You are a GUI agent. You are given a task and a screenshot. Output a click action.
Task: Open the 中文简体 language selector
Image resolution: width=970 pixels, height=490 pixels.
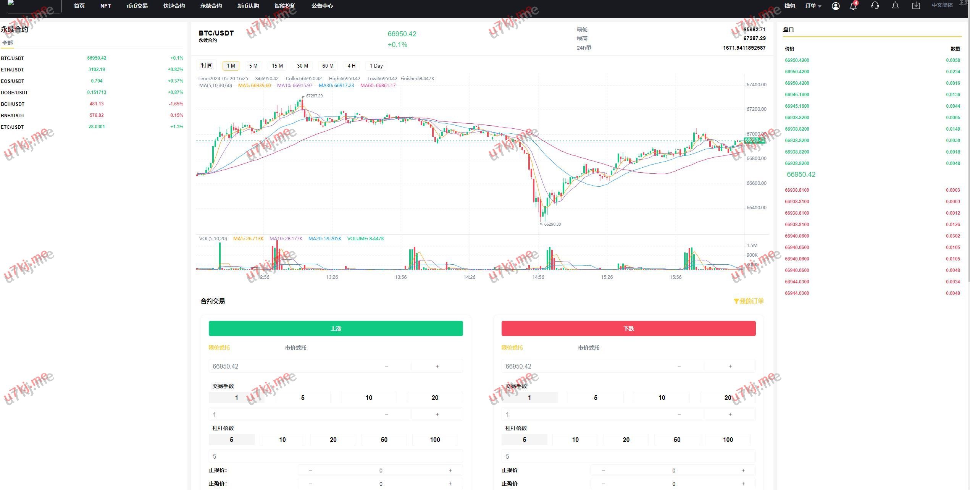pos(942,5)
